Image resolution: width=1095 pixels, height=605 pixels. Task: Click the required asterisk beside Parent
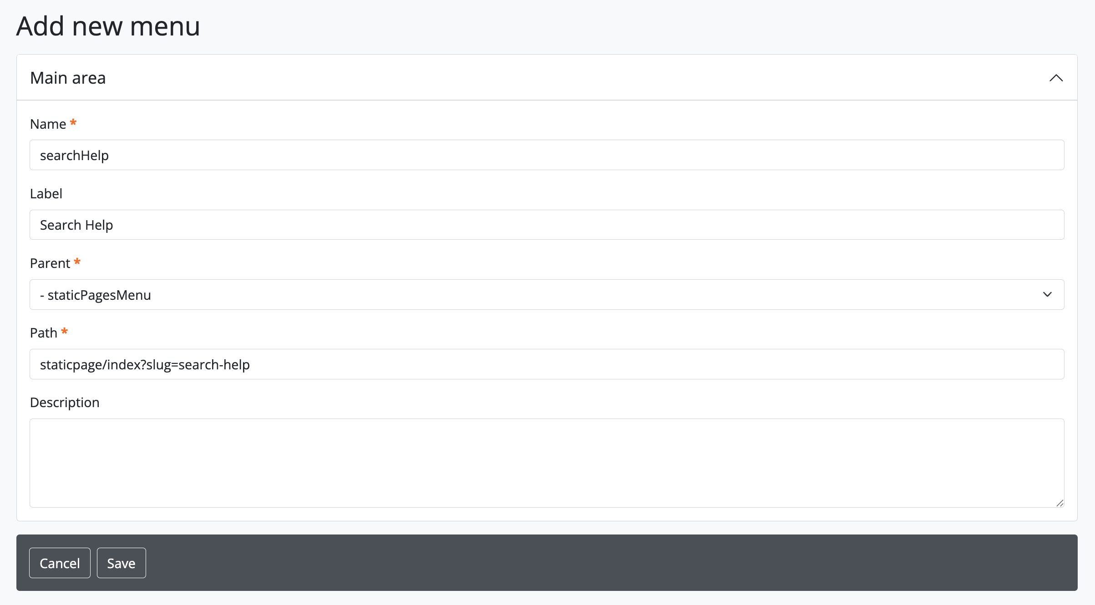tap(77, 262)
